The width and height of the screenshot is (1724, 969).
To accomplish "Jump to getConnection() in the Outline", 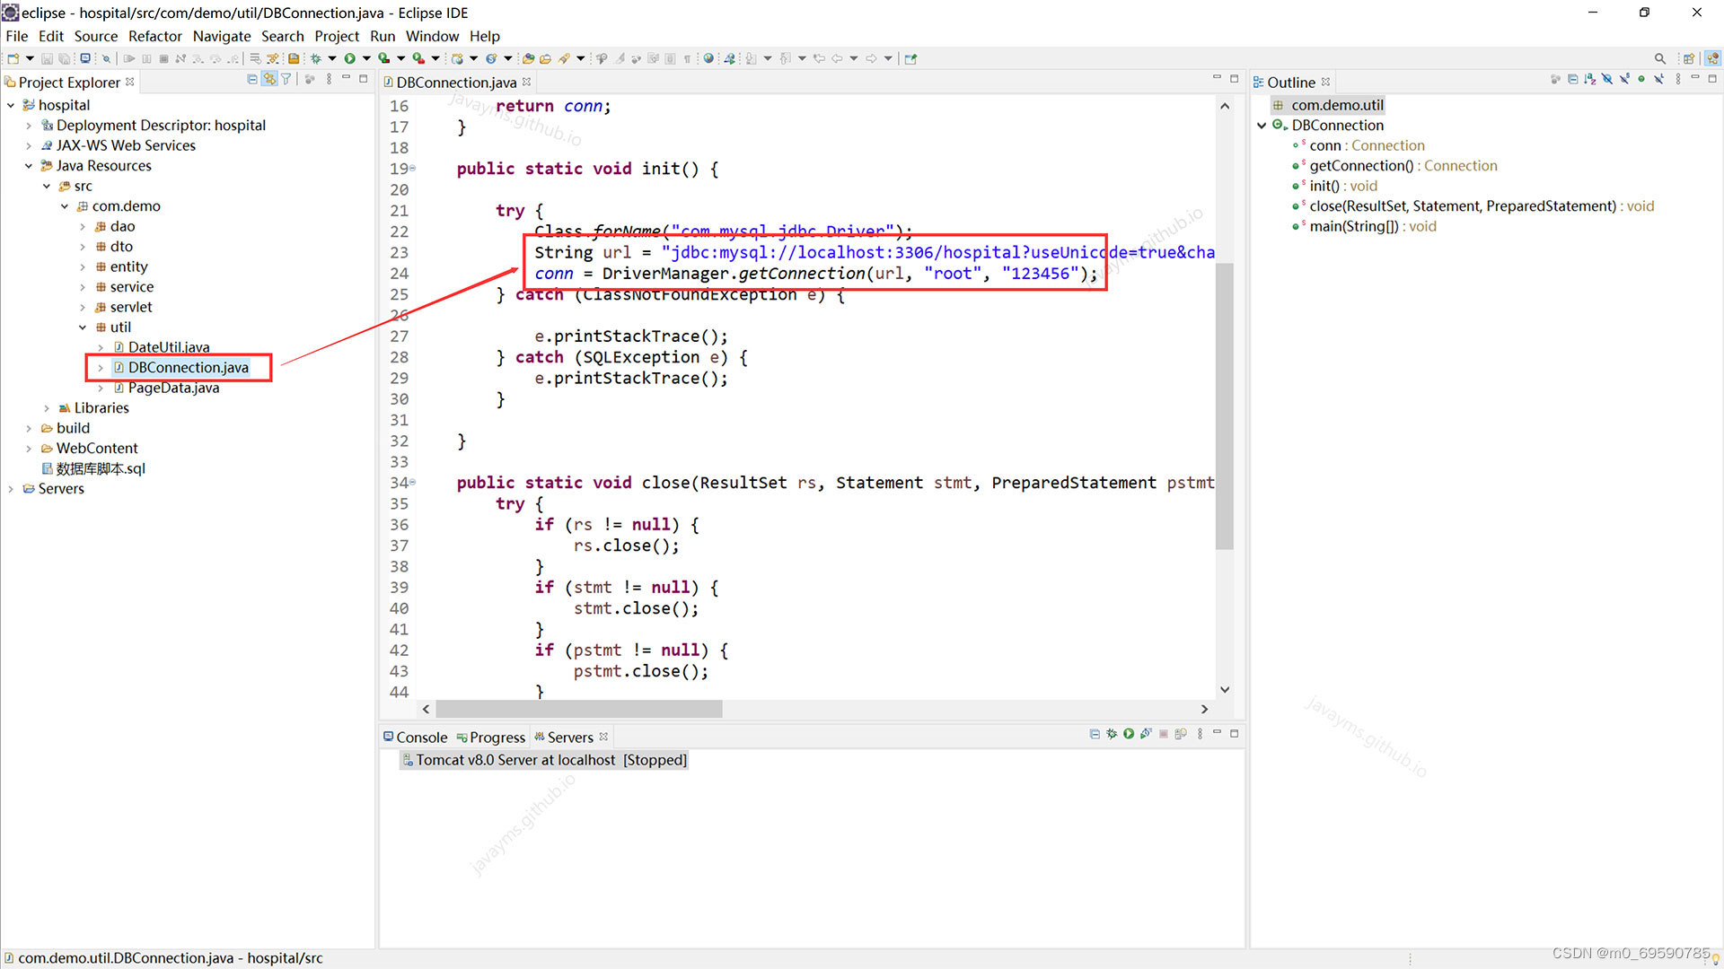I will [x=1360, y=166].
